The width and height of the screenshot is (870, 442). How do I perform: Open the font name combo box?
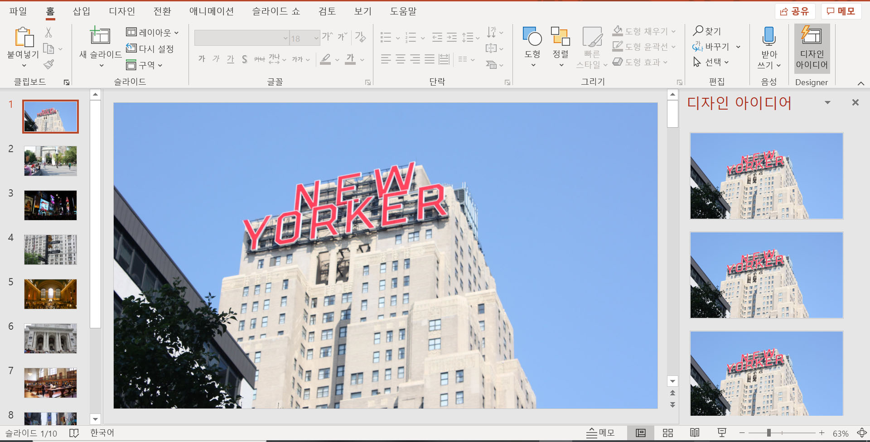(x=242, y=38)
